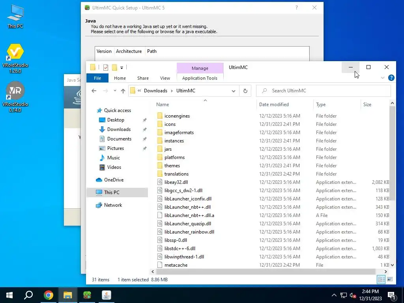Click the help button in UltimMC Quick Setup

tap(297, 8)
